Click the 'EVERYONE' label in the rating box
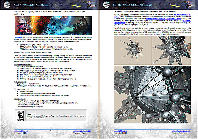This screenshot has width=198, height=139. coord(32,114)
